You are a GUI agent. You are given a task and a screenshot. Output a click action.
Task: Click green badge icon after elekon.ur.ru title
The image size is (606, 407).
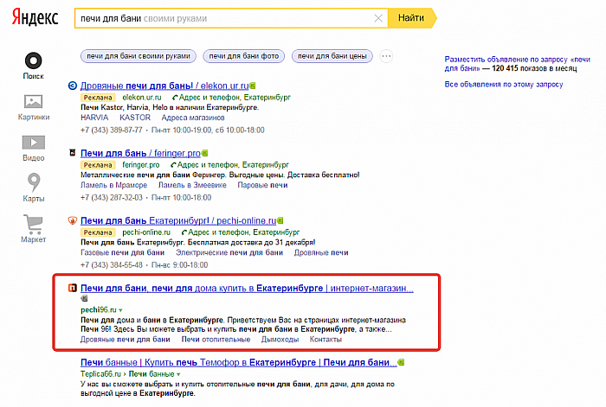253,86
